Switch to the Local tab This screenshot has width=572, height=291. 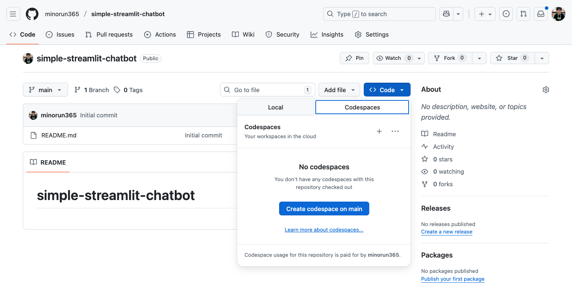276,107
